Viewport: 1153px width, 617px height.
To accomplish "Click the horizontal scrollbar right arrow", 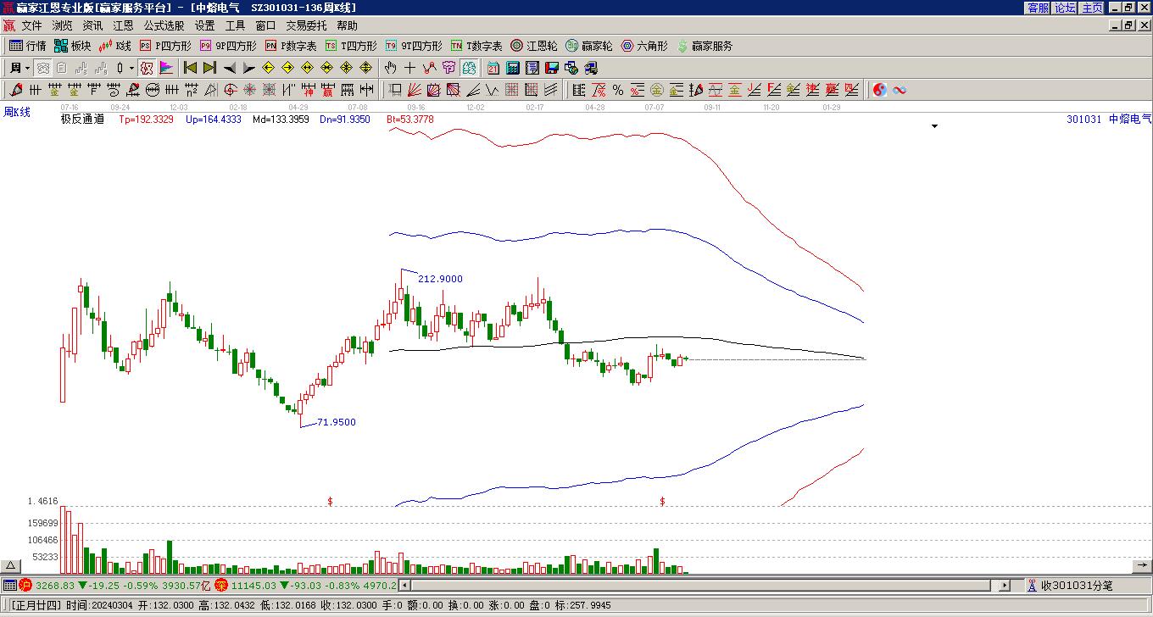I will click(1005, 586).
